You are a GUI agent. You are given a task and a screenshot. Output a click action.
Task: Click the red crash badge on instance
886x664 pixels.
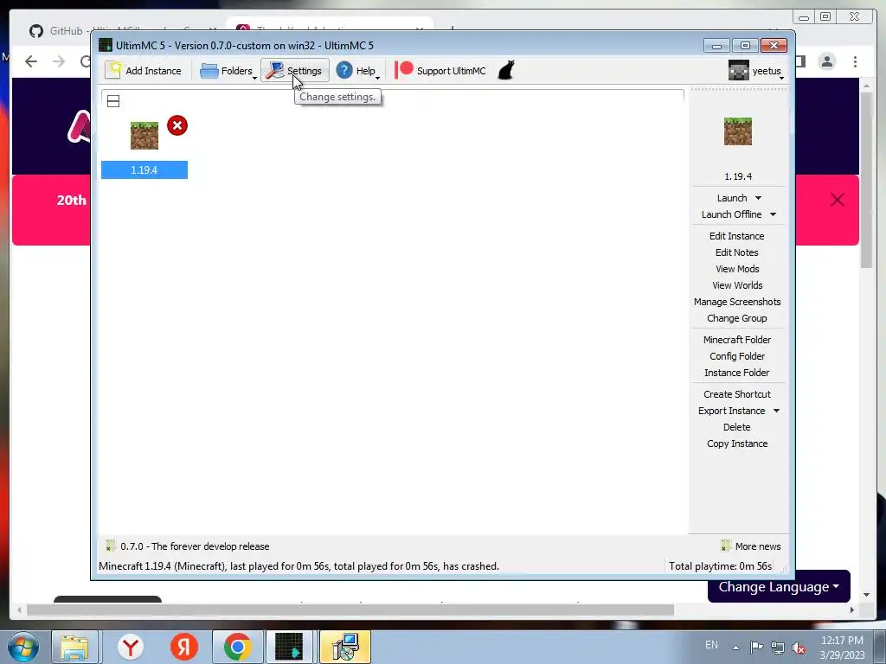point(177,125)
